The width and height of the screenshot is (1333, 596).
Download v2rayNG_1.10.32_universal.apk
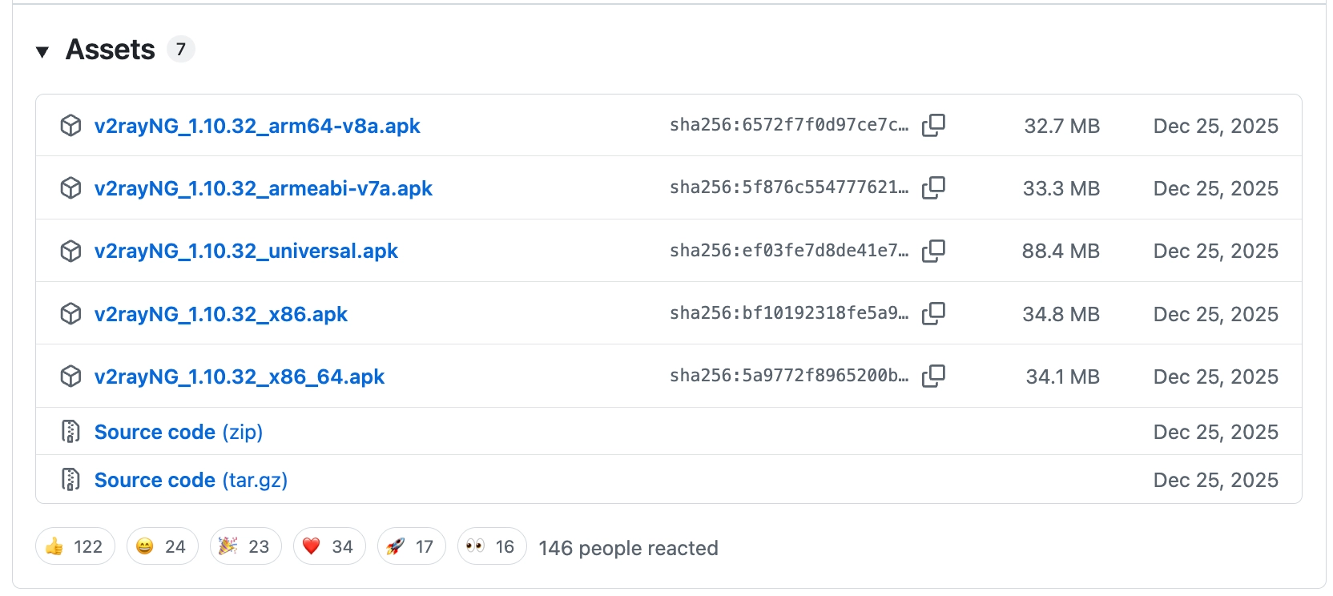[x=246, y=251]
